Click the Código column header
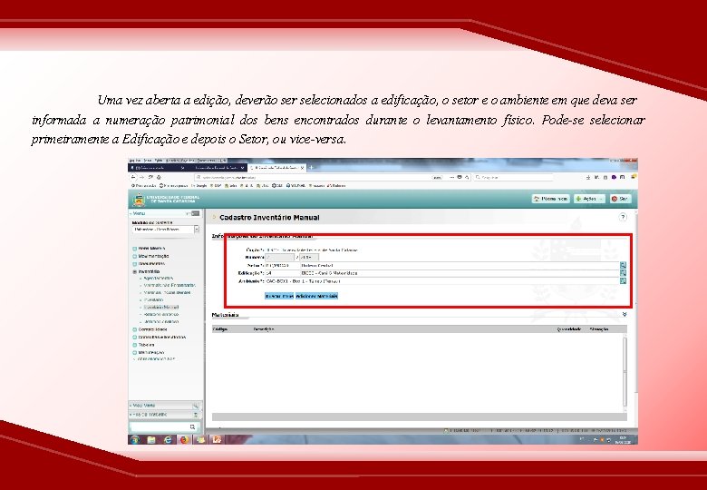The height and width of the screenshot is (490, 707). tap(219, 328)
